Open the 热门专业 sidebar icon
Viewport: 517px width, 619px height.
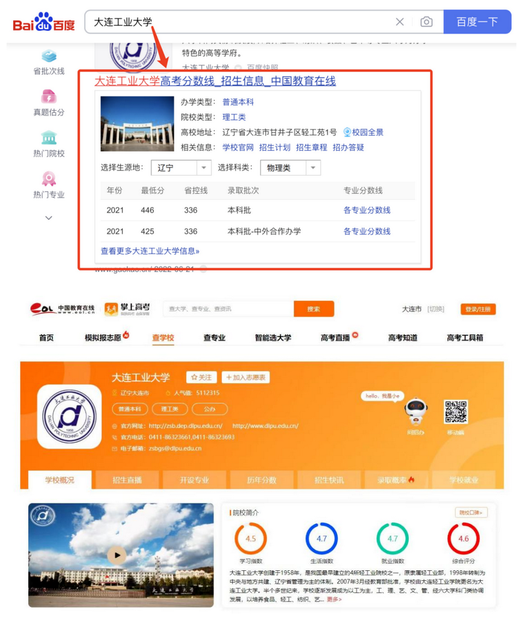pyautogui.click(x=49, y=179)
